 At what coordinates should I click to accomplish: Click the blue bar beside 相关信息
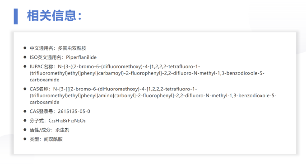click(16, 16)
